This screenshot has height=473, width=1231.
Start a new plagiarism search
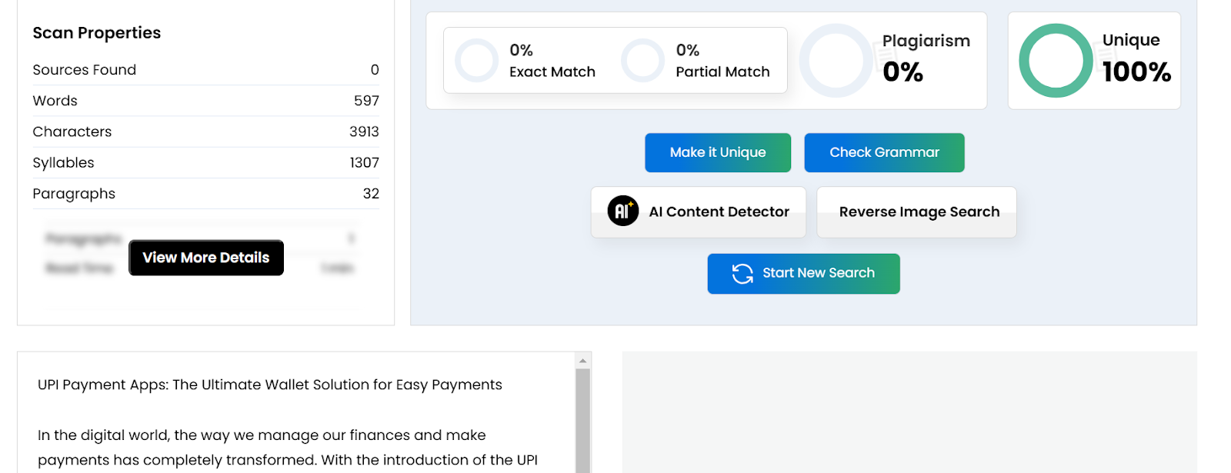click(803, 274)
